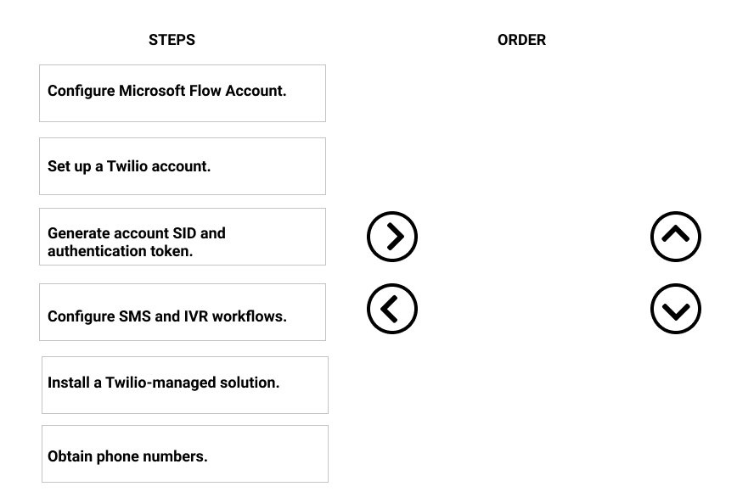Add the selected step to the ORDER list

coord(392,237)
